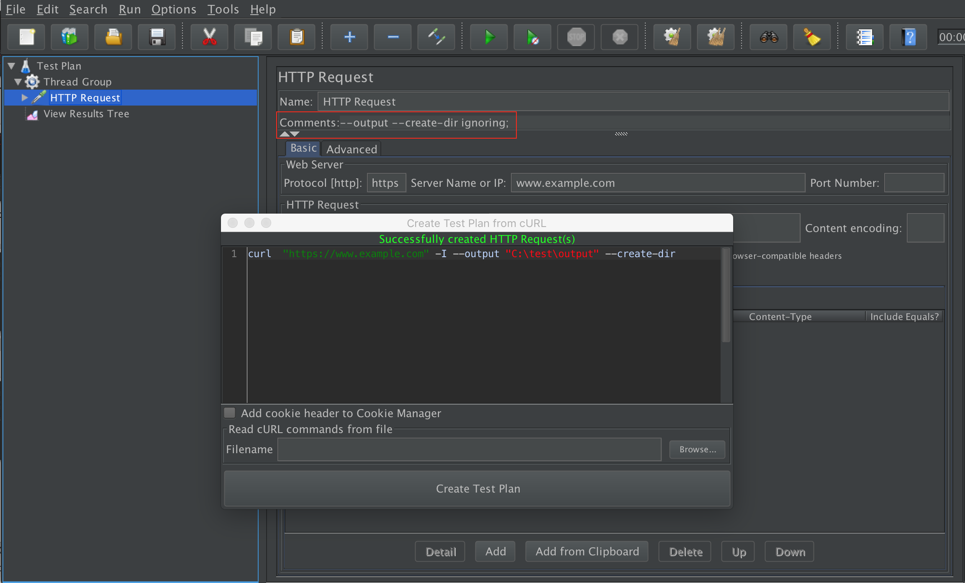
Task: Open the Run menu
Action: coord(130,9)
